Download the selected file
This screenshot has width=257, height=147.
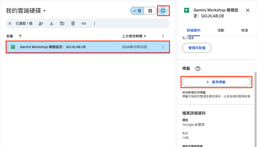51,23
